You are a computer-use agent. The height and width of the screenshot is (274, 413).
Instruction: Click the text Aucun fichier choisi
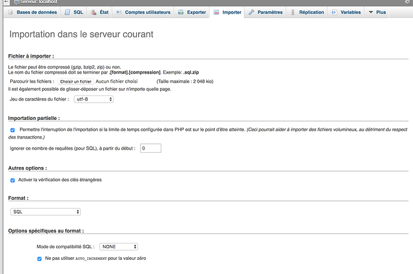point(116,82)
